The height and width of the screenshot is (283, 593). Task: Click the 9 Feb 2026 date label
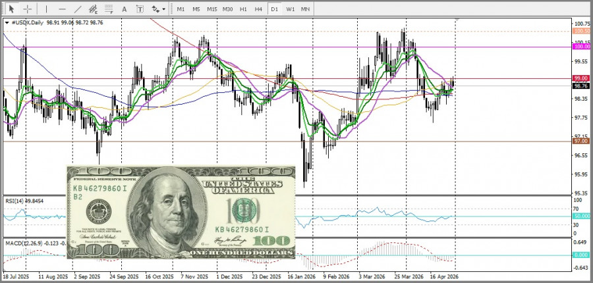click(x=337, y=276)
